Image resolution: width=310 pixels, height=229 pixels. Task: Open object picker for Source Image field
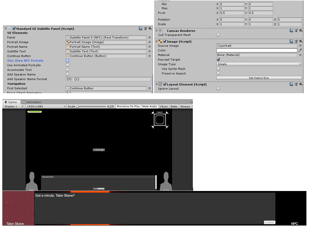300,46
